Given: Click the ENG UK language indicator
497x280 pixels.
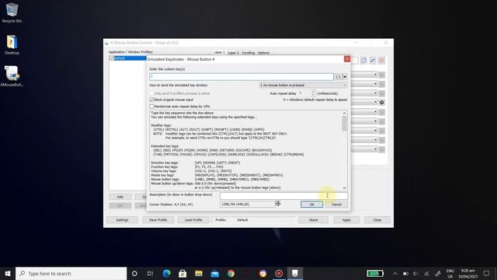Looking at the screenshot, I should [x=450, y=273].
